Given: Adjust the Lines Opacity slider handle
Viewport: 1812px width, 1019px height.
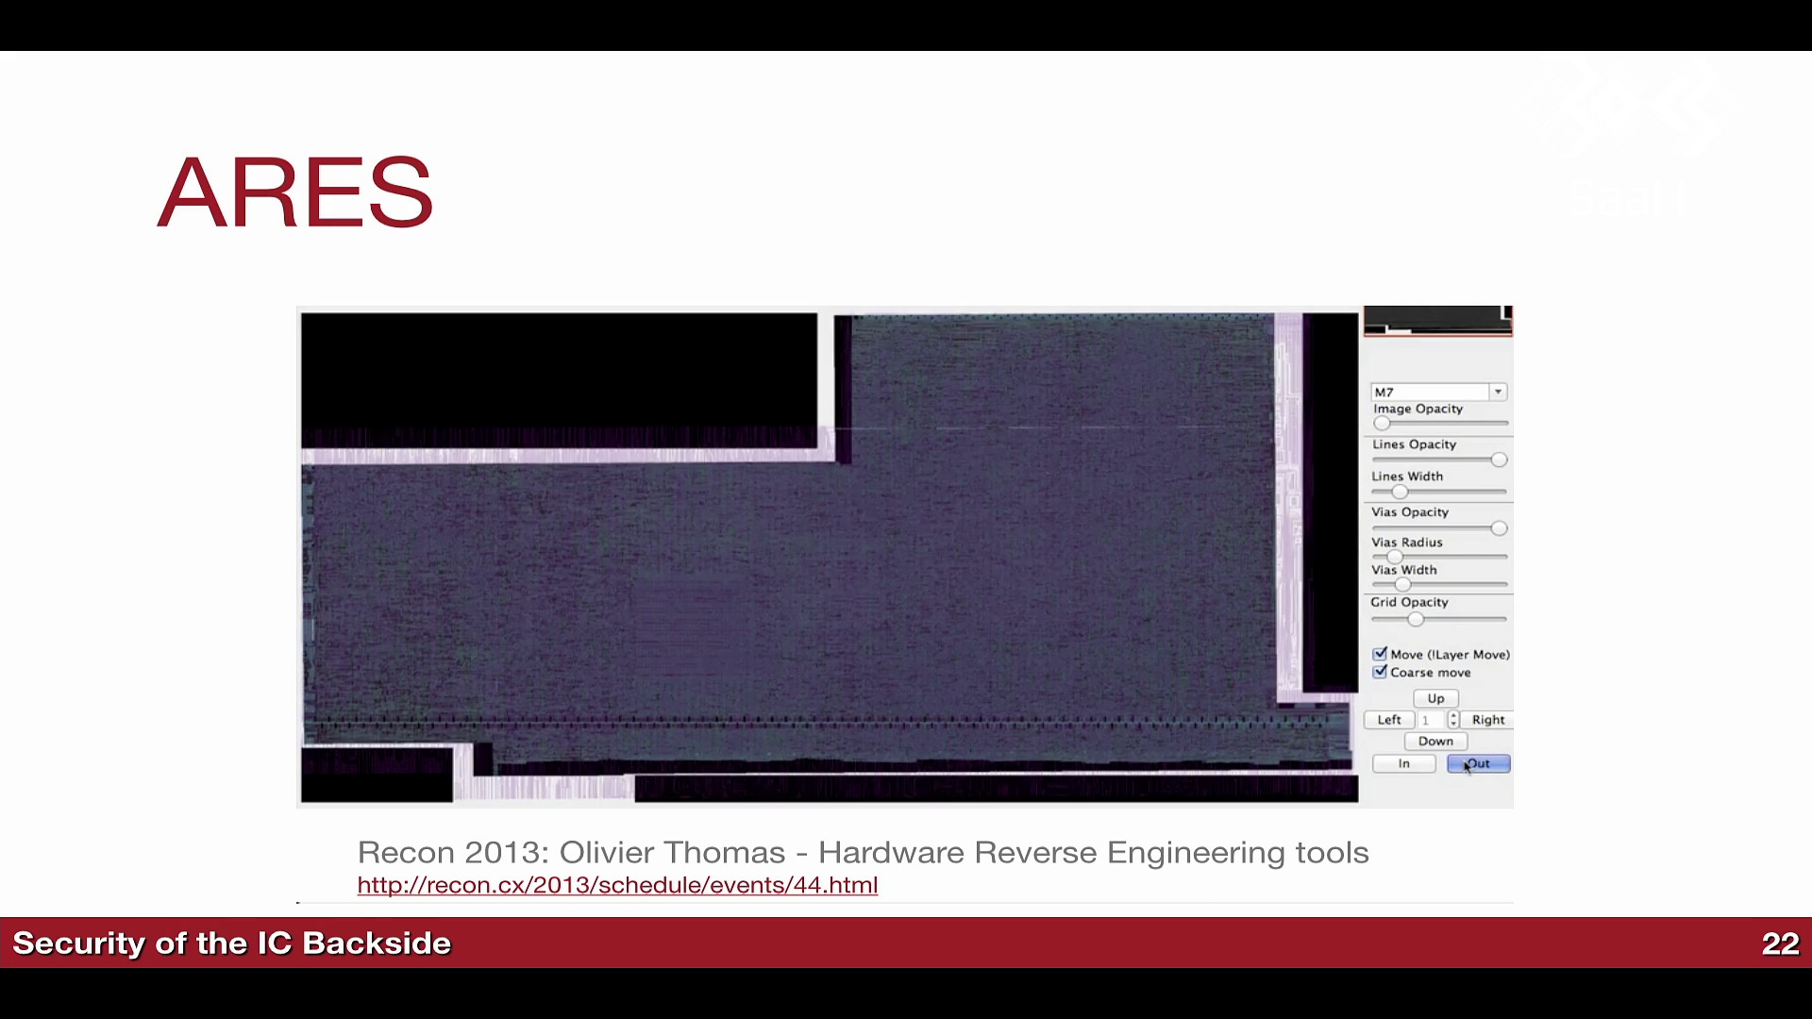Looking at the screenshot, I should tap(1499, 459).
